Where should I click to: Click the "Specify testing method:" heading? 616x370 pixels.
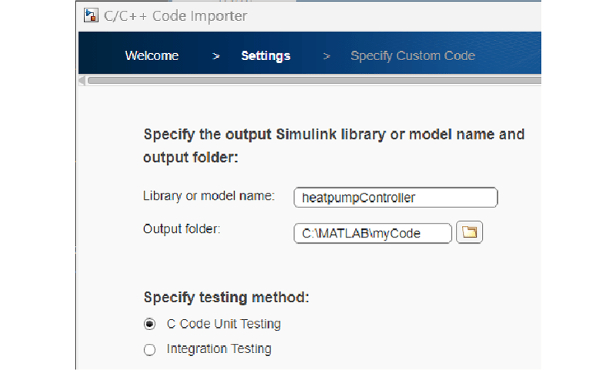point(226,298)
